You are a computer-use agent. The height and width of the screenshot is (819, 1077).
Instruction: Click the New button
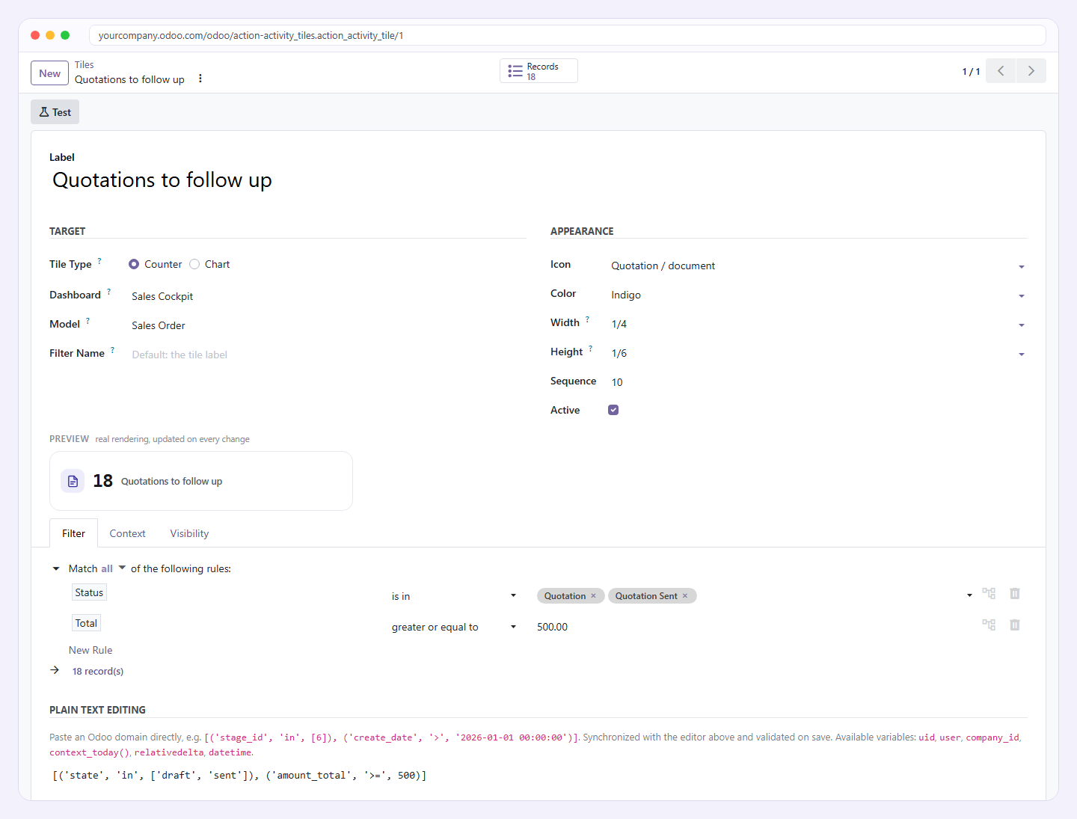coord(49,73)
